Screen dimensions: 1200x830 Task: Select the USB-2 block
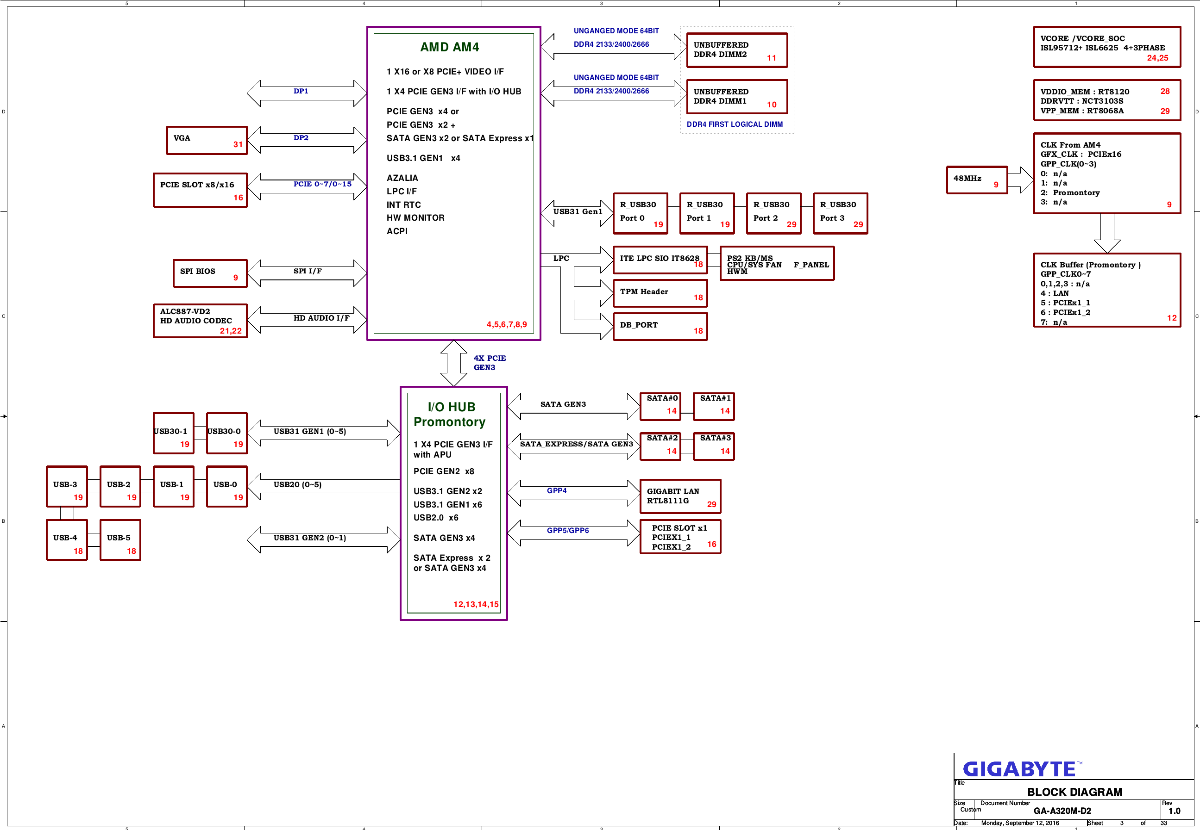click(120, 487)
